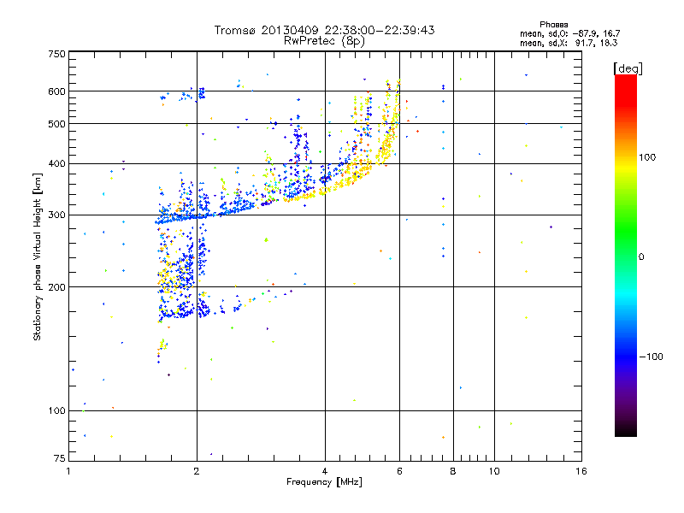This screenshot has height=513, width=684.
Task: Click the 'Phases' heading text
Action: click(x=553, y=25)
